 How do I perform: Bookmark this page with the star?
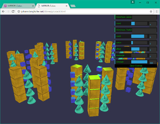[x=151, y=11]
